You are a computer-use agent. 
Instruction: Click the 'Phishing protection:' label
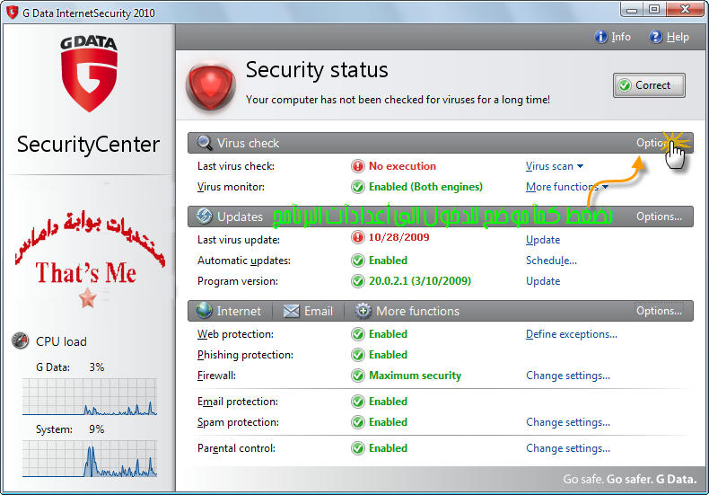(245, 355)
